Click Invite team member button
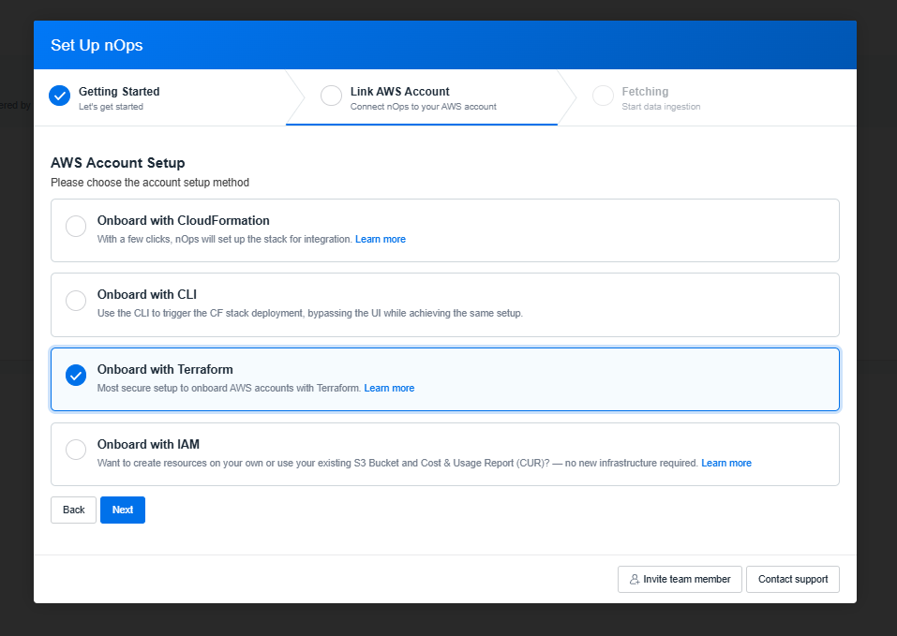 pyautogui.click(x=680, y=580)
